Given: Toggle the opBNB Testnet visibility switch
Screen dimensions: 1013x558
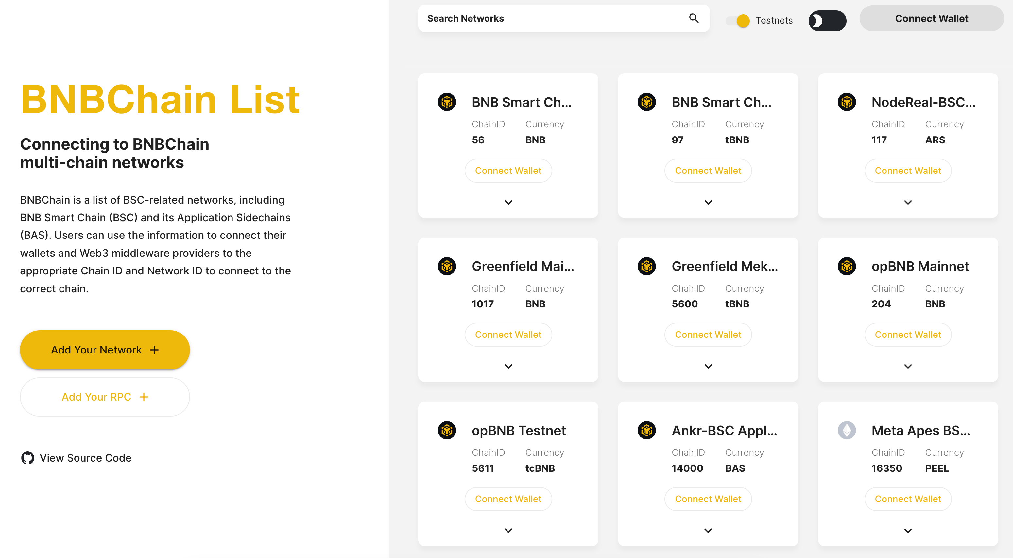Looking at the screenshot, I should (x=509, y=530).
